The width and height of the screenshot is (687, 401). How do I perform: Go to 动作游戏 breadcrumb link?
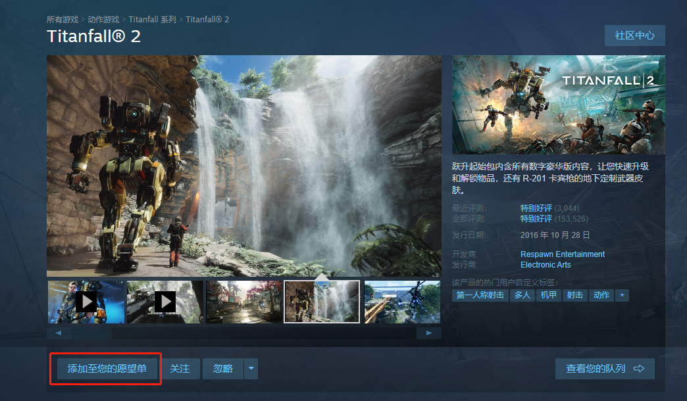[x=103, y=20]
